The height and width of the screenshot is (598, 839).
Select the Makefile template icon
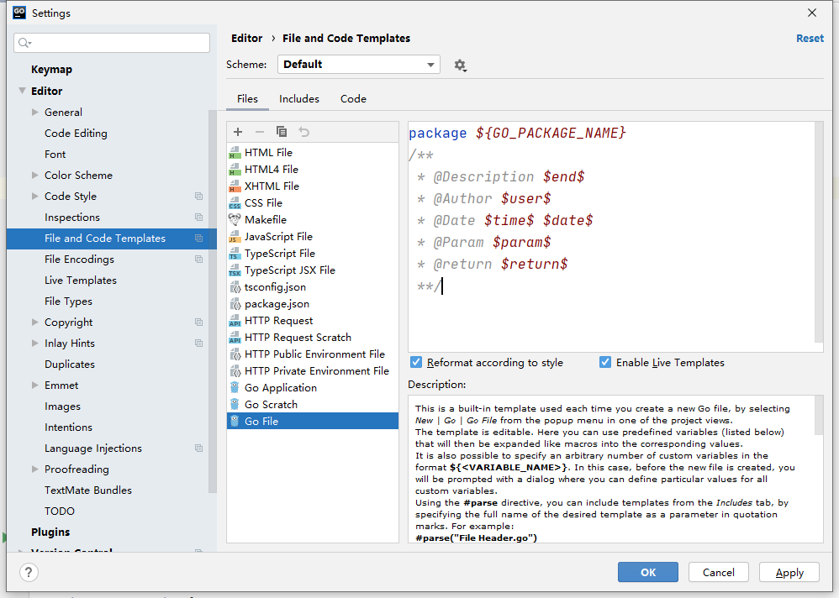[x=235, y=220]
